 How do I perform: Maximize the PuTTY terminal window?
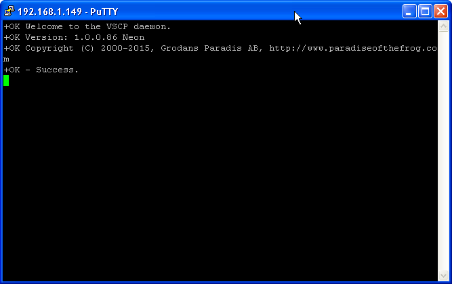point(425,11)
